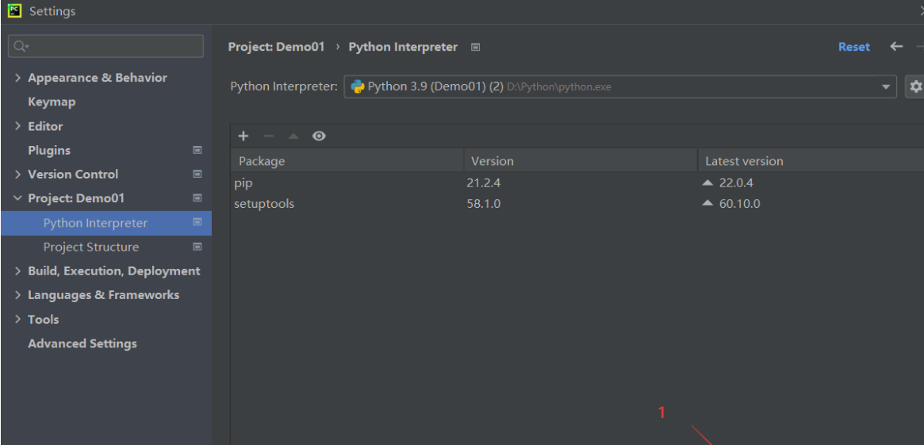Viewport: 924px width, 445px height.
Task: Click the upgrade package arrow icon
Action: coord(293,136)
